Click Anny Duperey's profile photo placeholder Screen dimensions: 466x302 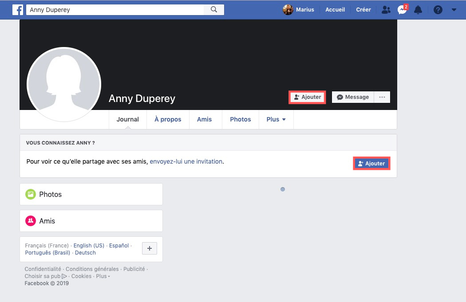64,84
